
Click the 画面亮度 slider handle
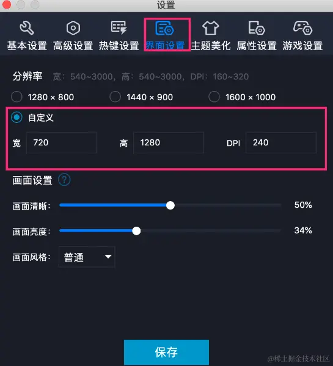click(136, 231)
